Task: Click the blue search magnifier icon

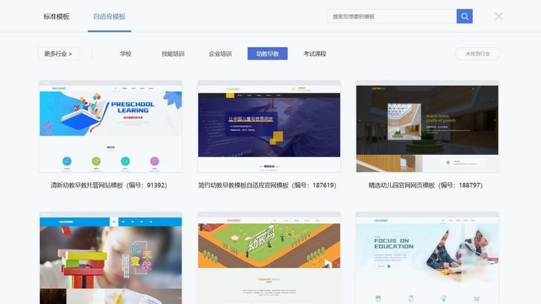Action: tap(465, 16)
